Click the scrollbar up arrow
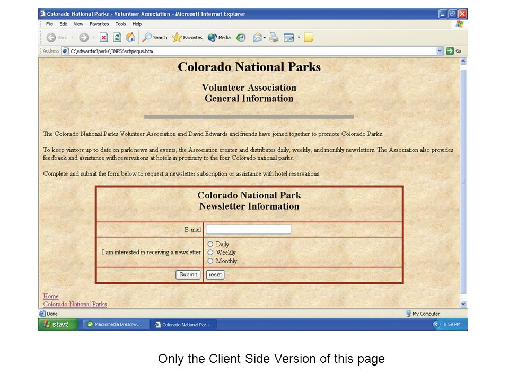Viewport: 509px width, 382px height. 463,61
